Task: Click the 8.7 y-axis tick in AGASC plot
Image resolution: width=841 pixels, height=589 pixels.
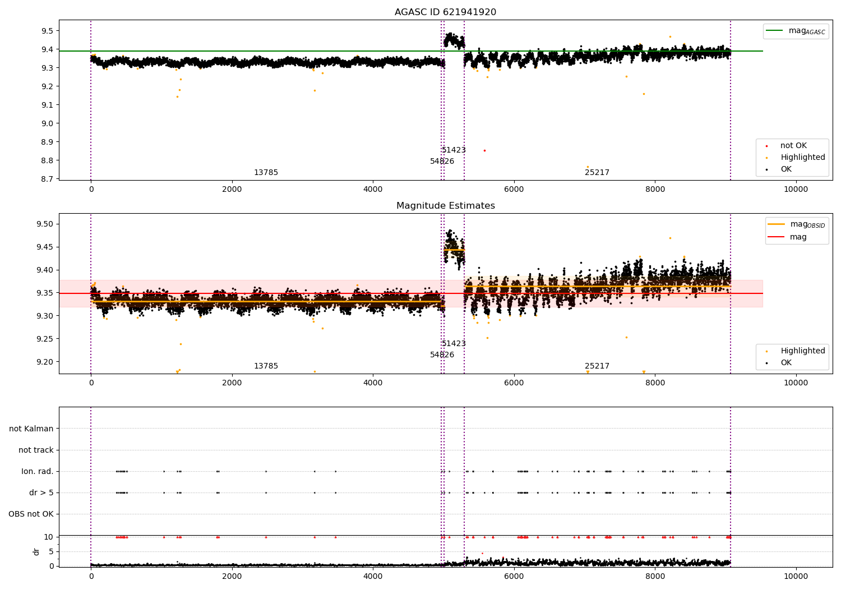Action: [48, 179]
